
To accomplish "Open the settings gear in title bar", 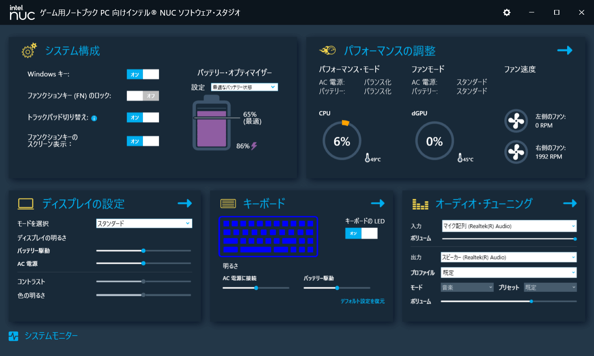I will point(506,13).
